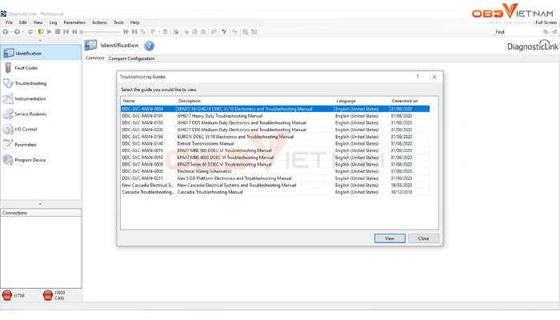The height and width of the screenshot is (320, 560).
Task: Click the toolbar filter funnel icon
Action: coord(224,32)
